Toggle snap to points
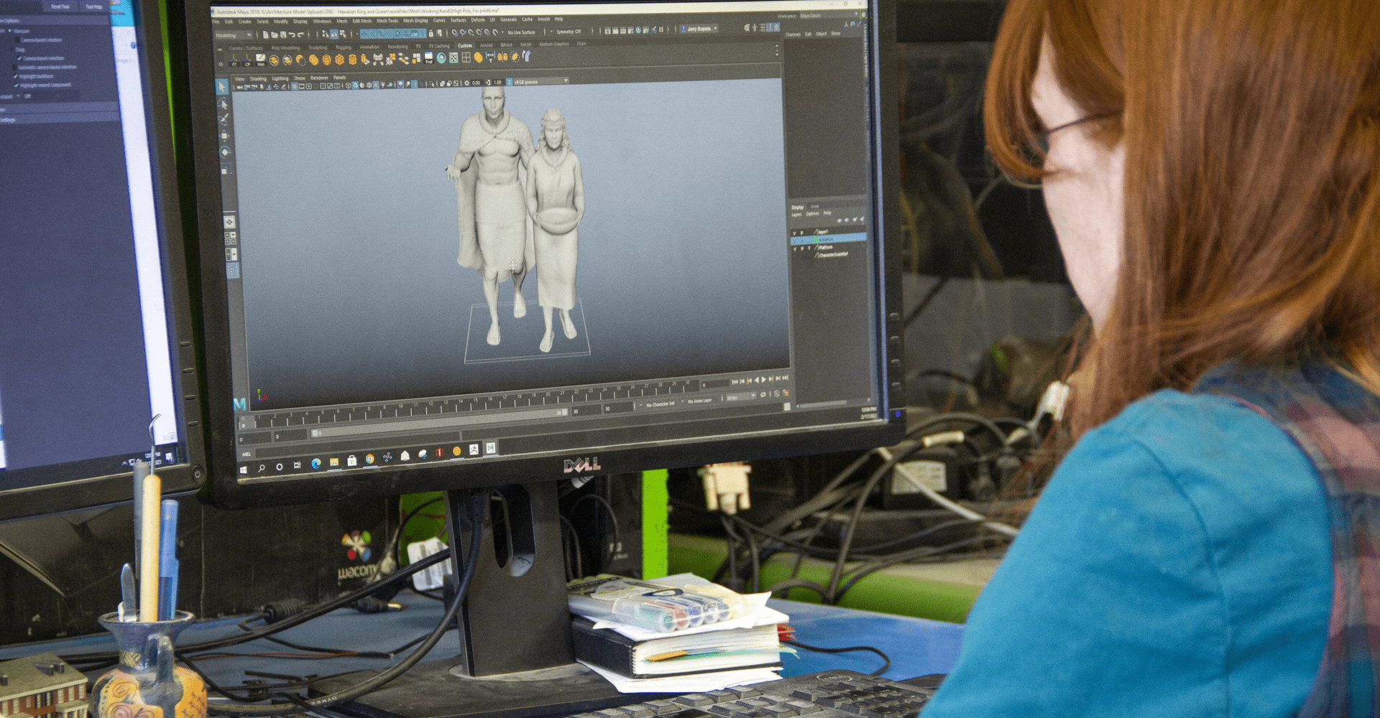The height and width of the screenshot is (718, 1380). (x=471, y=32)
